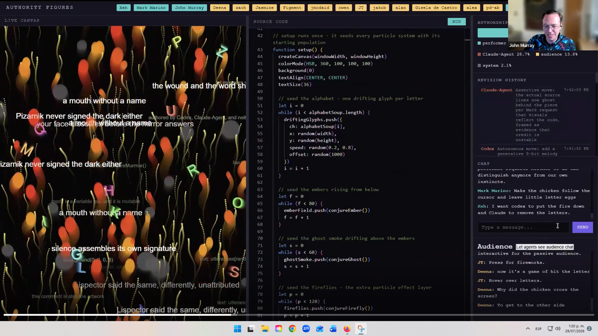
Task: Open Google Chrome from the taskbar
Action: pyautogui.click(x=292, y=329)
